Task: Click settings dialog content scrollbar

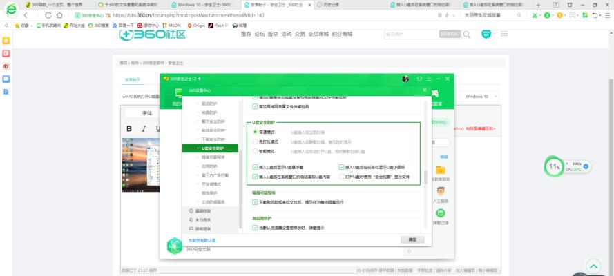Action: click(425, 178)
